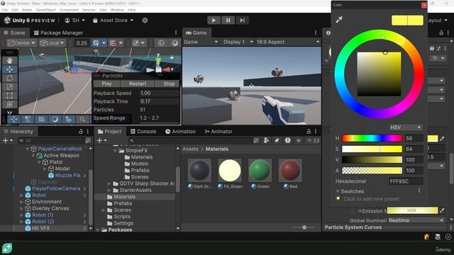Open the Component menu
454x255 pixels.
pyautogui.click(x=69, y=10)
